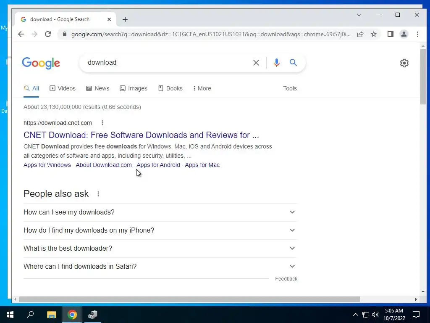Start voice search with the microphone icon
430x323 pixels.
pos(277,63)
